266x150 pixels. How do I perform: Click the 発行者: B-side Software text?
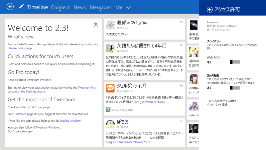(222, 26)
